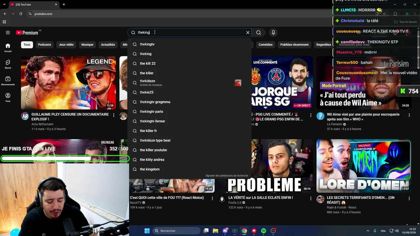The image size is (420, 236).
Task: Choose the 'the killer fr' suggestion
Action: point(190,131)
